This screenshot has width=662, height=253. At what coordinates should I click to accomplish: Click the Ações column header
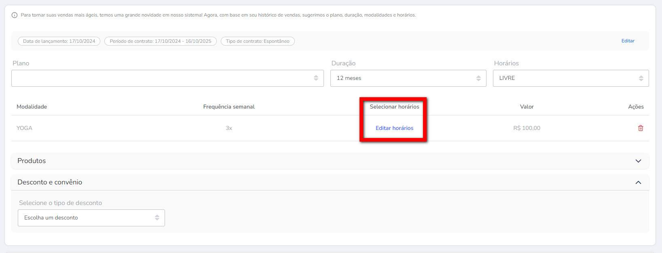click(x=636, y=107)
